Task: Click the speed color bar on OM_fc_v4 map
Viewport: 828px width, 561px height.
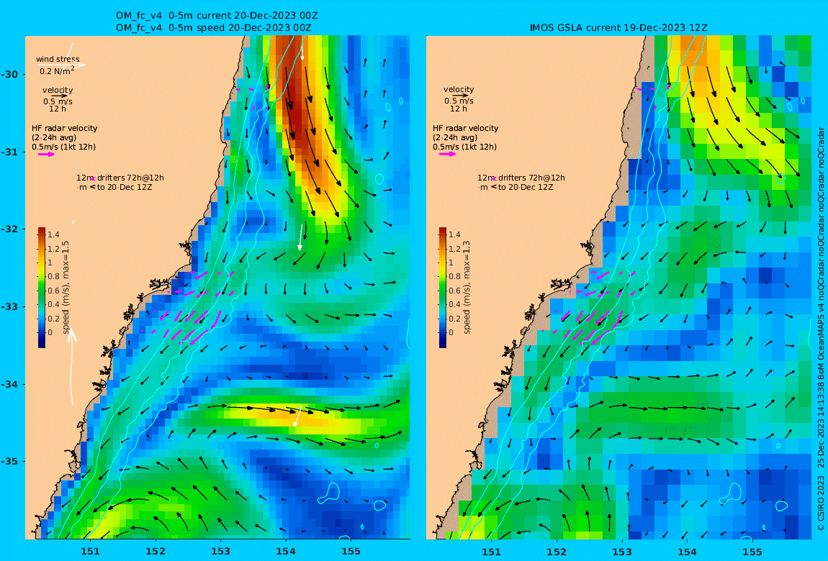Action: [42, 288]
